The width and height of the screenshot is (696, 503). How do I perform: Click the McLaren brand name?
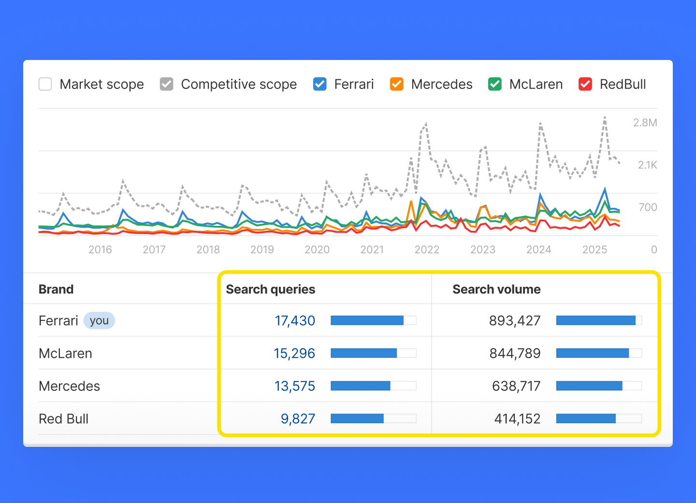point(65,353)
